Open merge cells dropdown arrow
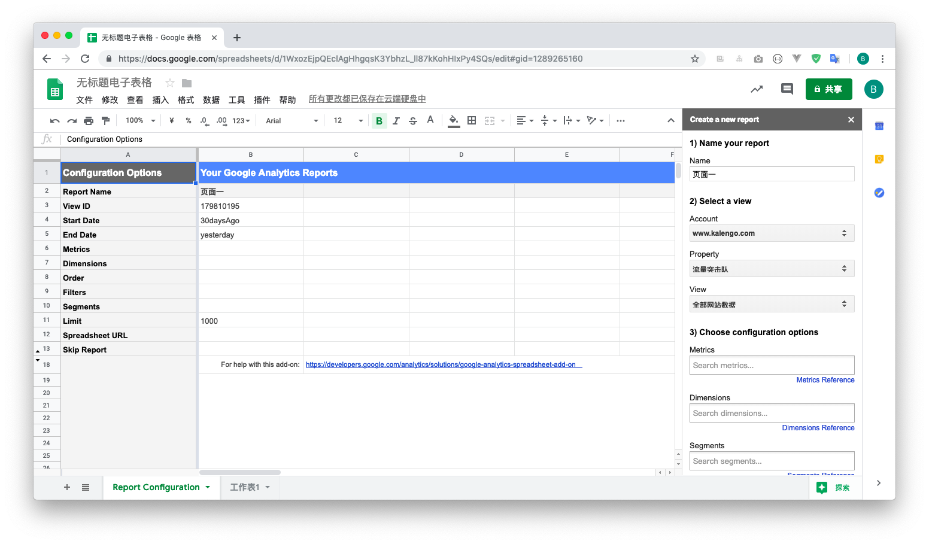This screenshot has width=929, height=544. 503,121
